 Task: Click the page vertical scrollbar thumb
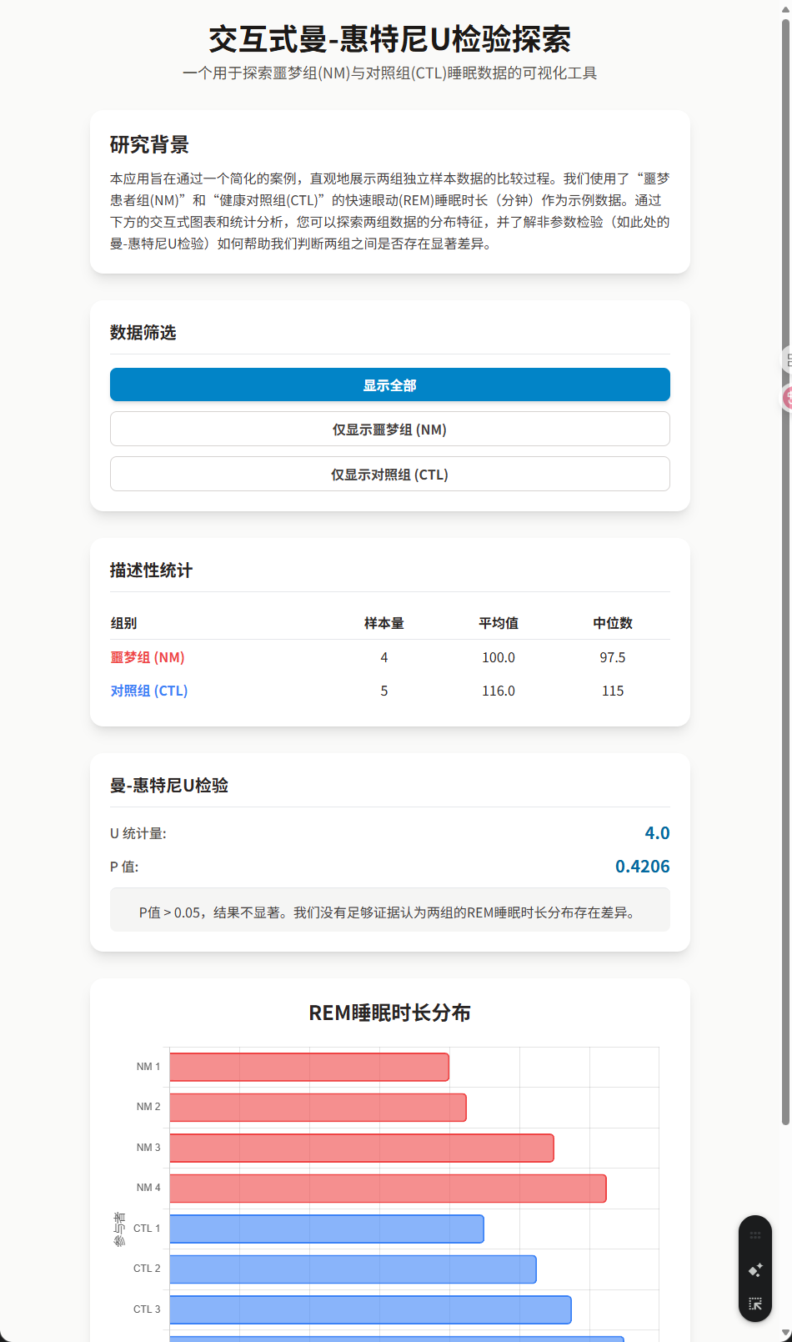coord(785,571)
